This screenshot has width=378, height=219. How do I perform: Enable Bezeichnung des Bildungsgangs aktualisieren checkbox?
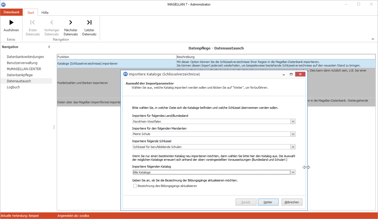[x=135, y=186]
